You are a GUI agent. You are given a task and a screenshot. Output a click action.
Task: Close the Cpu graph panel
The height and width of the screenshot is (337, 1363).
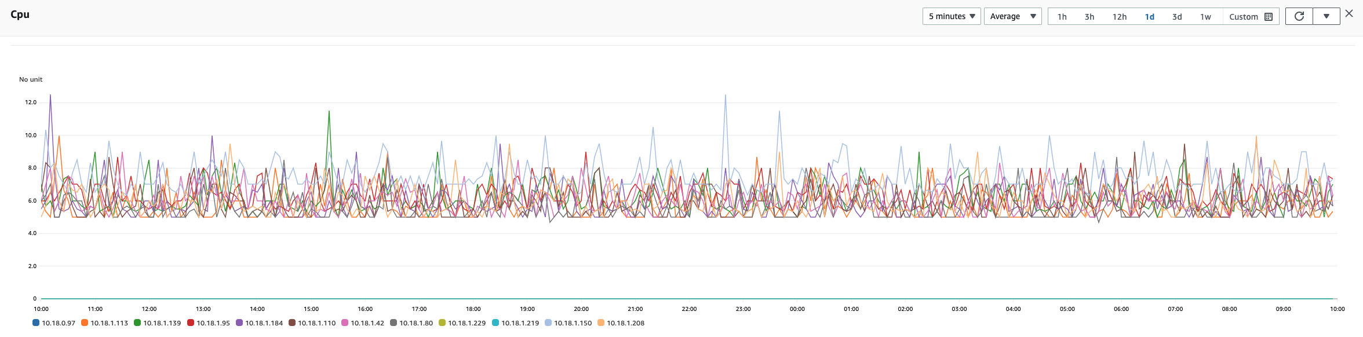pos(1349,14)
